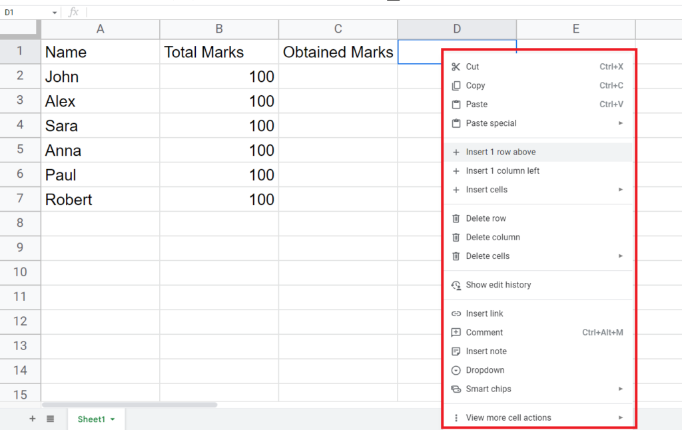Click plus icon beside Insert 1 row above
Image resolution: width=682 pixels, height=430 pixels.
456,152
